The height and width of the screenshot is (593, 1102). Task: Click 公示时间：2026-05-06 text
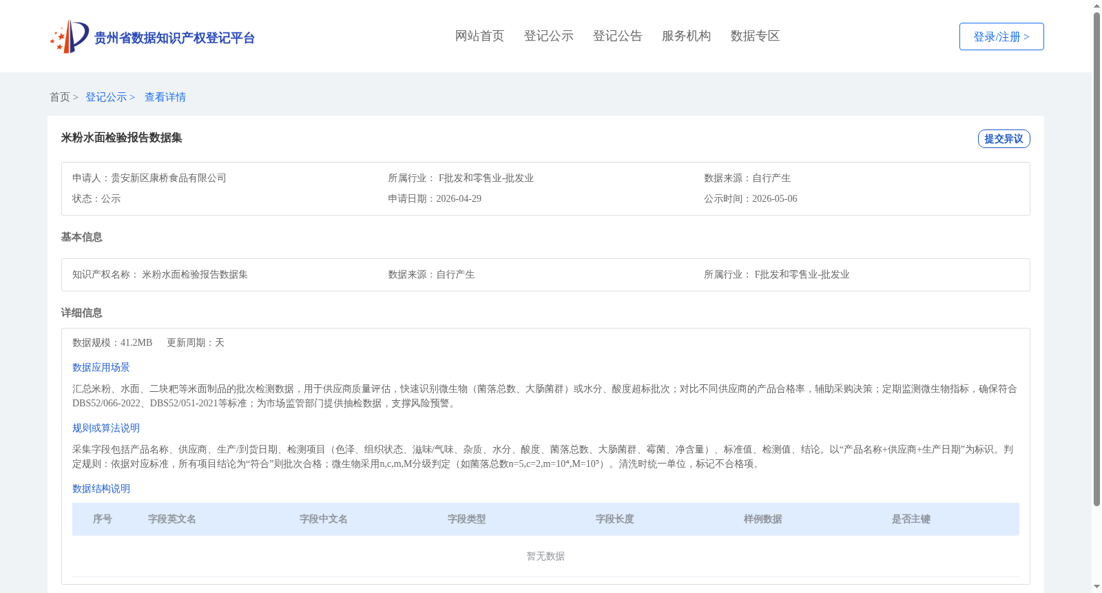tap(751, 199)
